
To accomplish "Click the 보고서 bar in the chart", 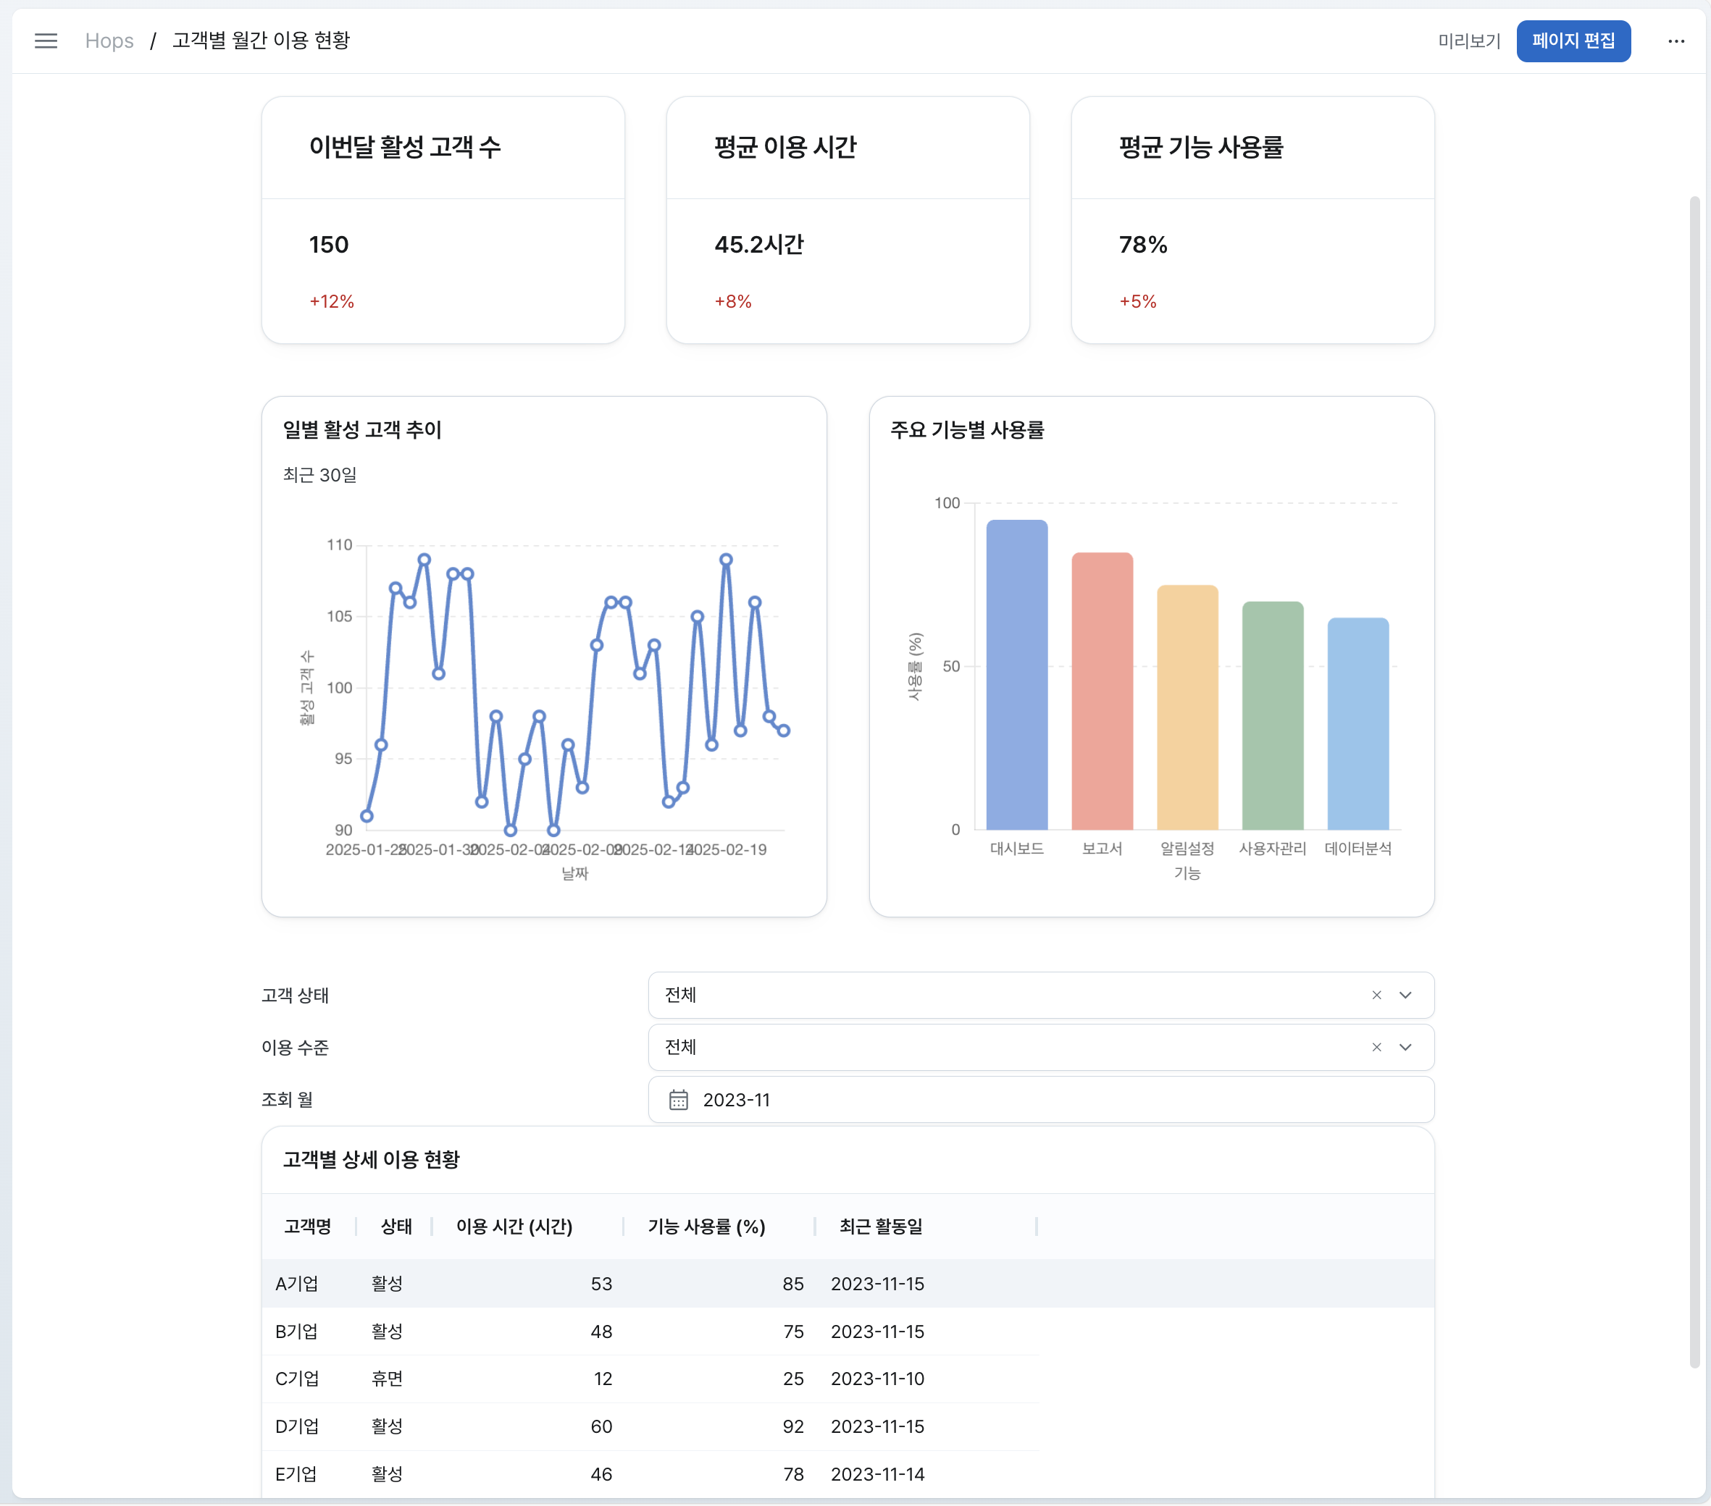I will coord(1102,691).
